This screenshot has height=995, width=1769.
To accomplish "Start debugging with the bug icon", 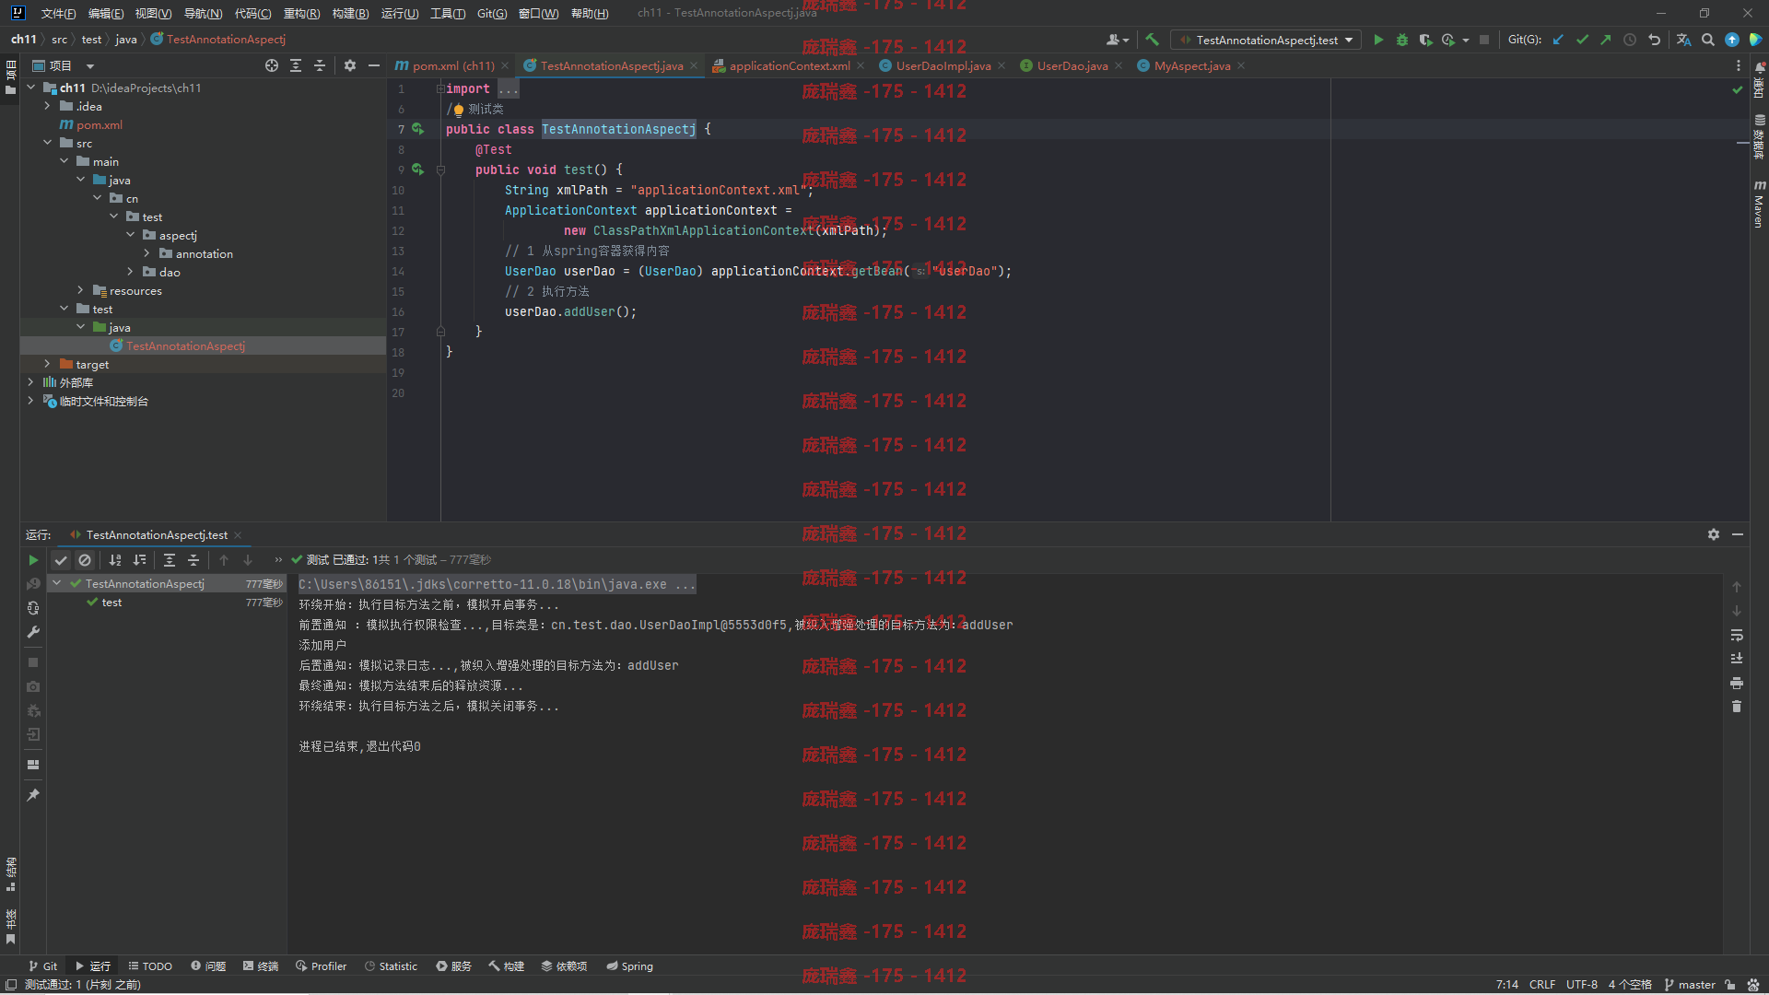I will coord(1402,40).
